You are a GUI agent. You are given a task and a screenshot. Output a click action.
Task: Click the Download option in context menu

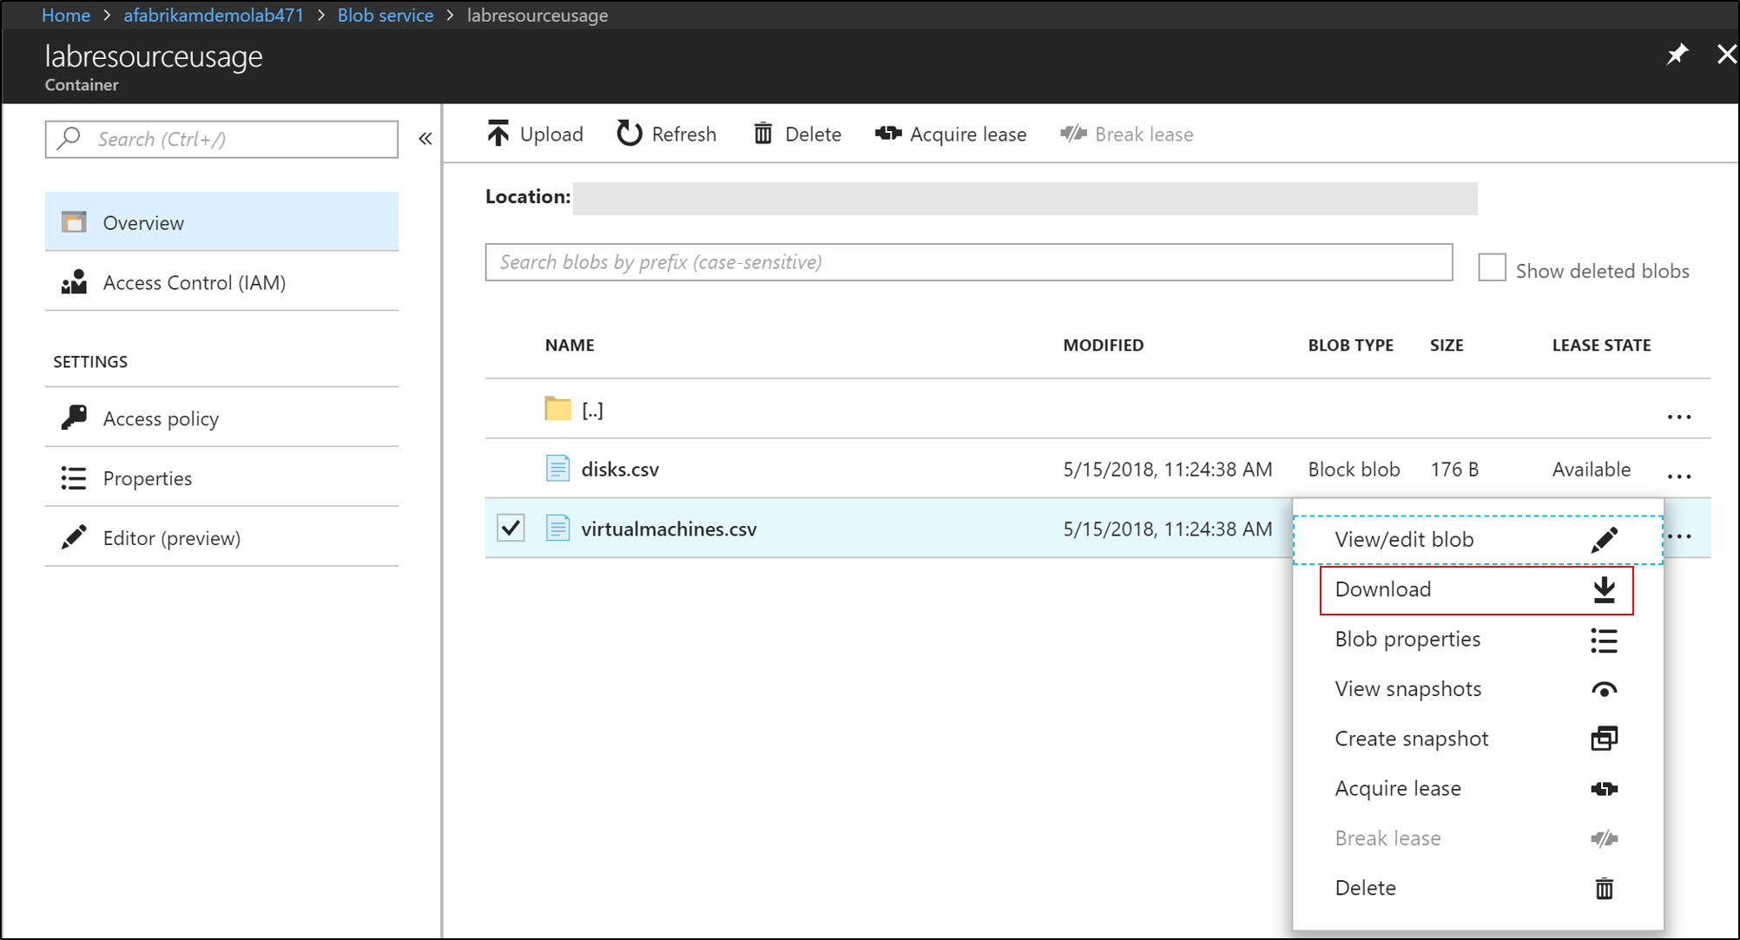[1472, 589]
